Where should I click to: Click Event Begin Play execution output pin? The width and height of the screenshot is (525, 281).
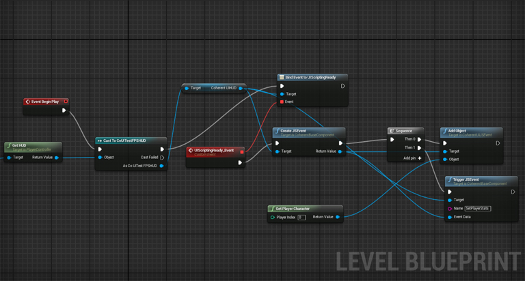pos(64,110)
